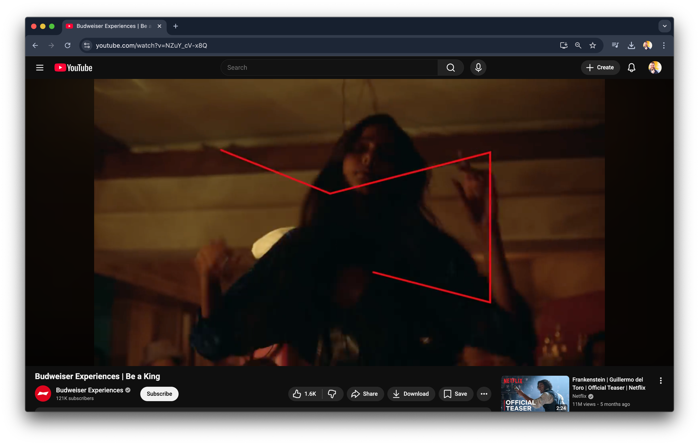Click the Frankenstein Netflix teaser thumbnail
Image resolution: width=699 pixels, height=445 pixels.
click(x=535, y=393)
